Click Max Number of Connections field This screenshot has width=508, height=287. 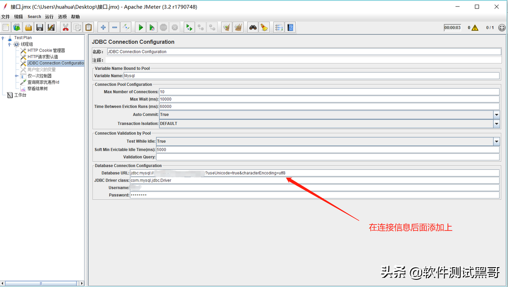click(x=329, y=92)
